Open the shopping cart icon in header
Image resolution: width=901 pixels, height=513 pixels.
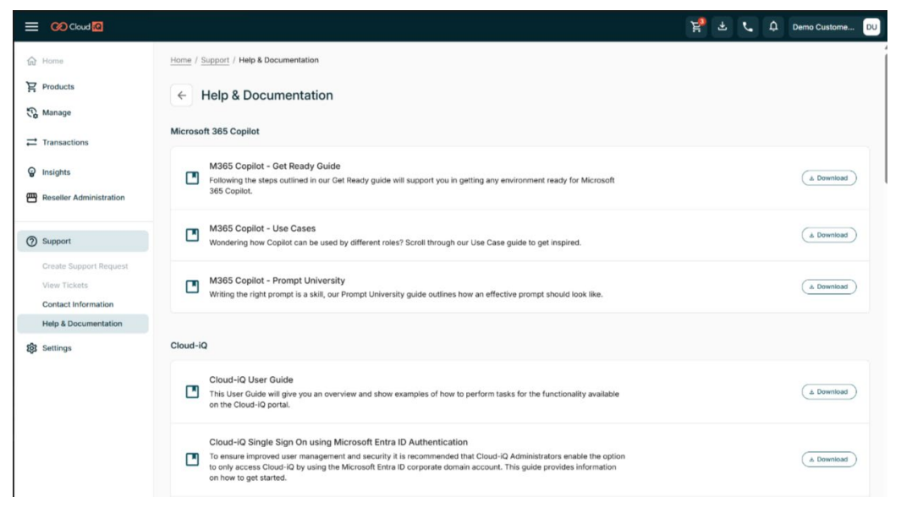click(x=696, y=26)
